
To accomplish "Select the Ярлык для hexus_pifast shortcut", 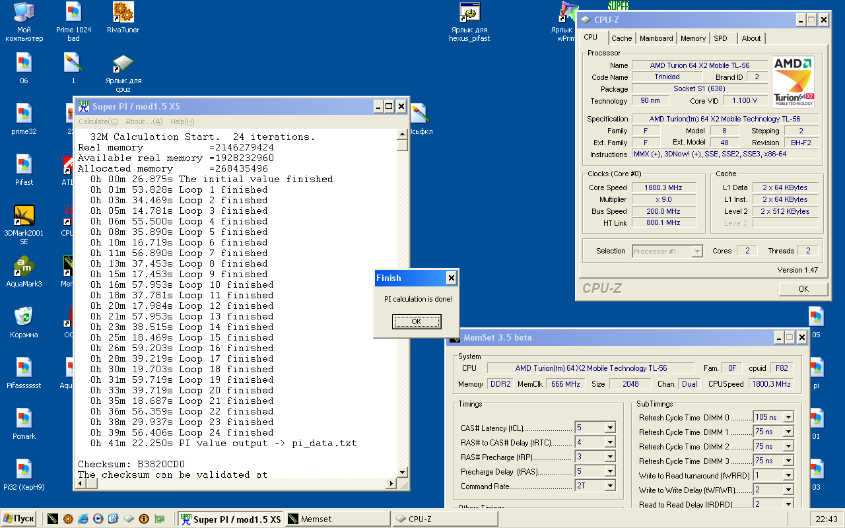I will (469, 22).
